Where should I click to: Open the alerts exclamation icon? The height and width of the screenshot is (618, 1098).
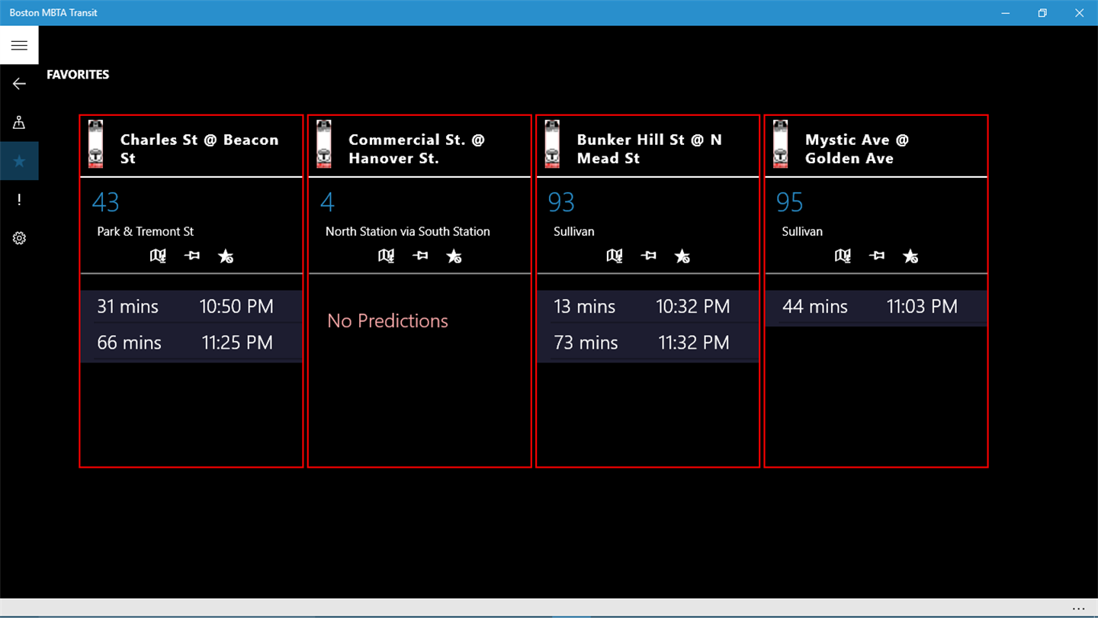click(19, 200)
